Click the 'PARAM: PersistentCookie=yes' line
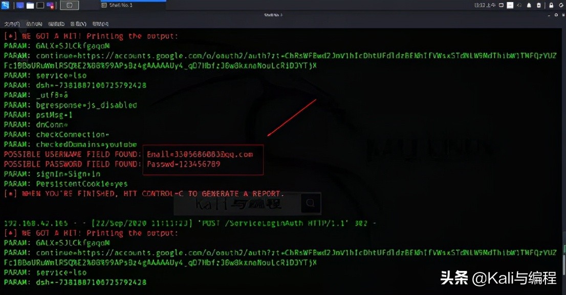The image size is (566, 295). [x=66, y=184]
